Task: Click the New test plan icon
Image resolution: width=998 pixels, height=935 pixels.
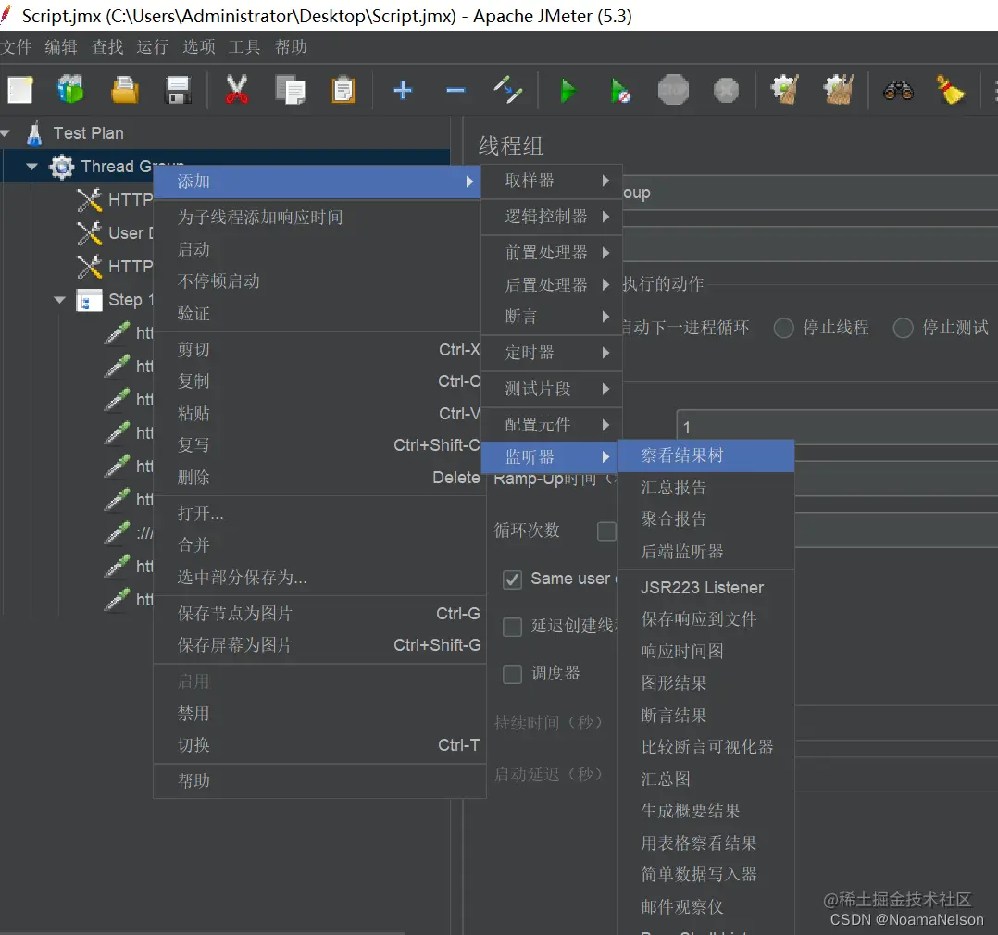Action: 20,90
